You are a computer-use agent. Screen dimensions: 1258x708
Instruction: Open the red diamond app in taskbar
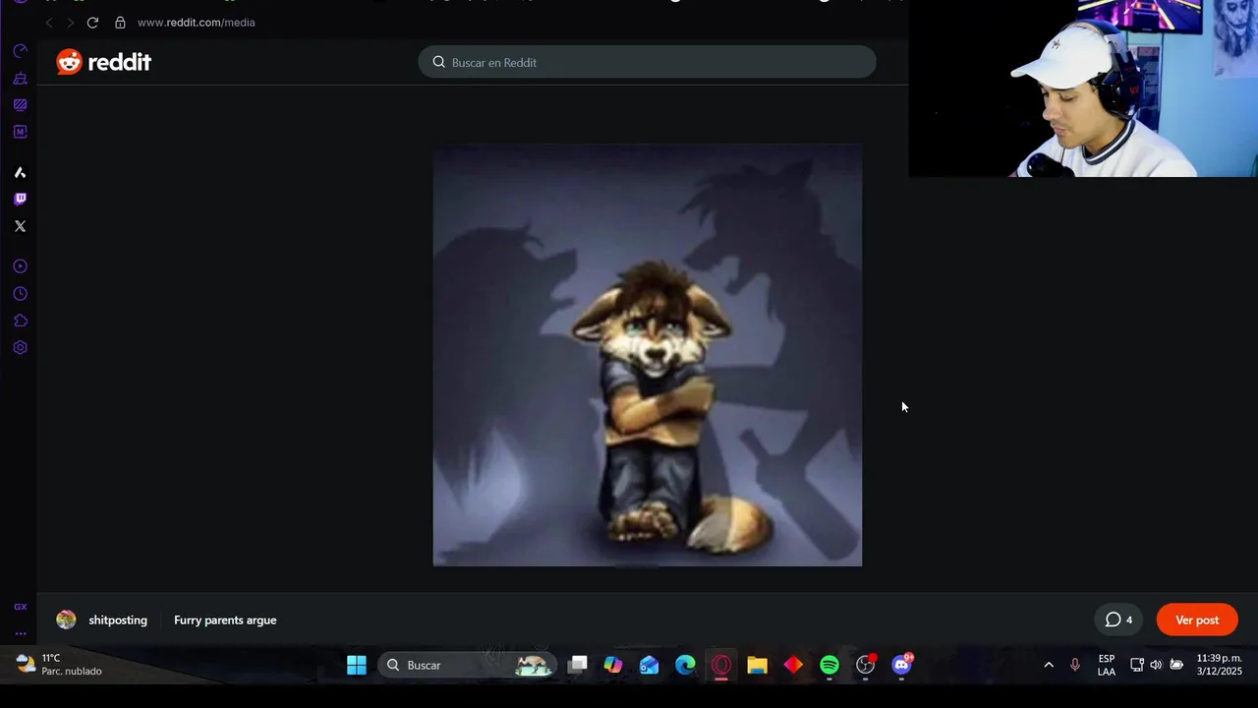point(793,666)
